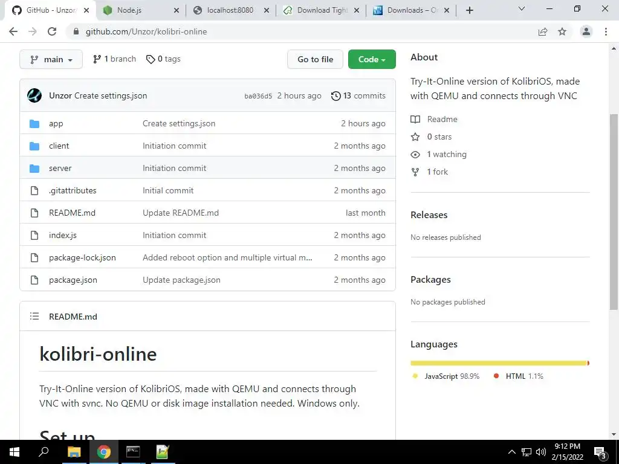Open the index.js file

[63, 235]
